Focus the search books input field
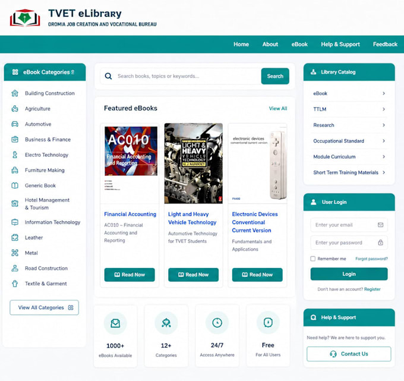The image size is (404, 381). [x=181, y=76]
